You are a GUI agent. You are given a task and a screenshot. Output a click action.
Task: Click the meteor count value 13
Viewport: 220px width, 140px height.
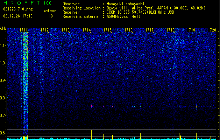coord(51,16)
